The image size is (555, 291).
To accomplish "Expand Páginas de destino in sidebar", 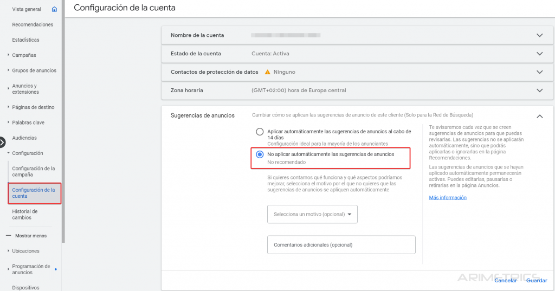I will (x=8, y=107).
